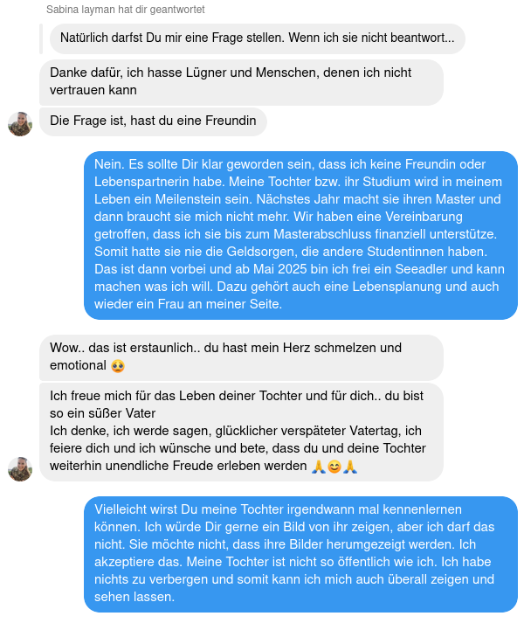Open quoted reply 'Natürlich darfst Du mir eine Frage'
The height and width of the screenshot is (623, 524).
coord(258,38)
